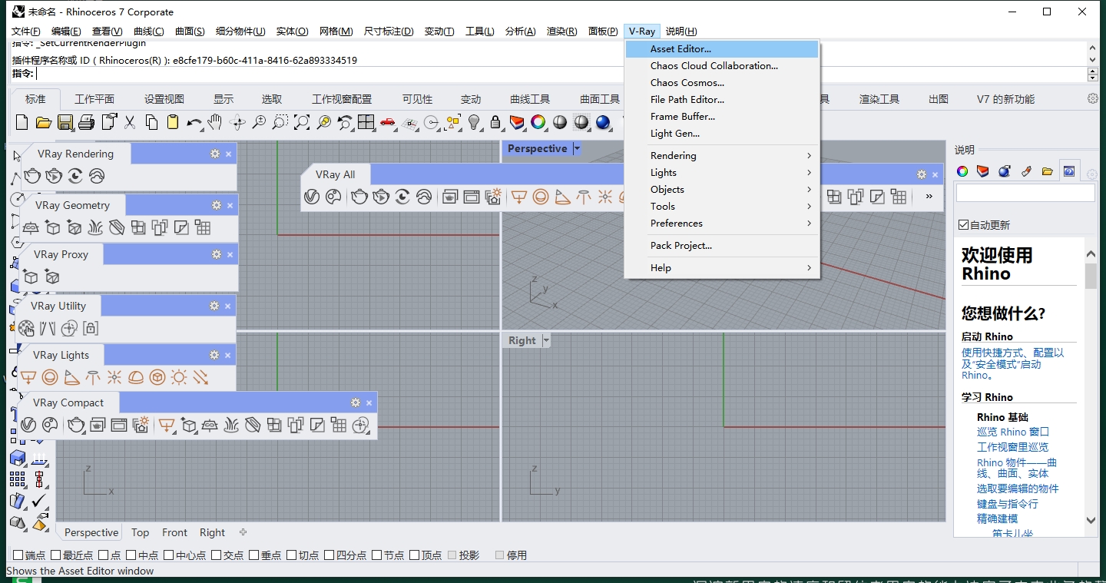This screenshot has height=583, width=1106.
Task: Switch to the 渲染工具 toolbar tab
Action: click(879, 98)
